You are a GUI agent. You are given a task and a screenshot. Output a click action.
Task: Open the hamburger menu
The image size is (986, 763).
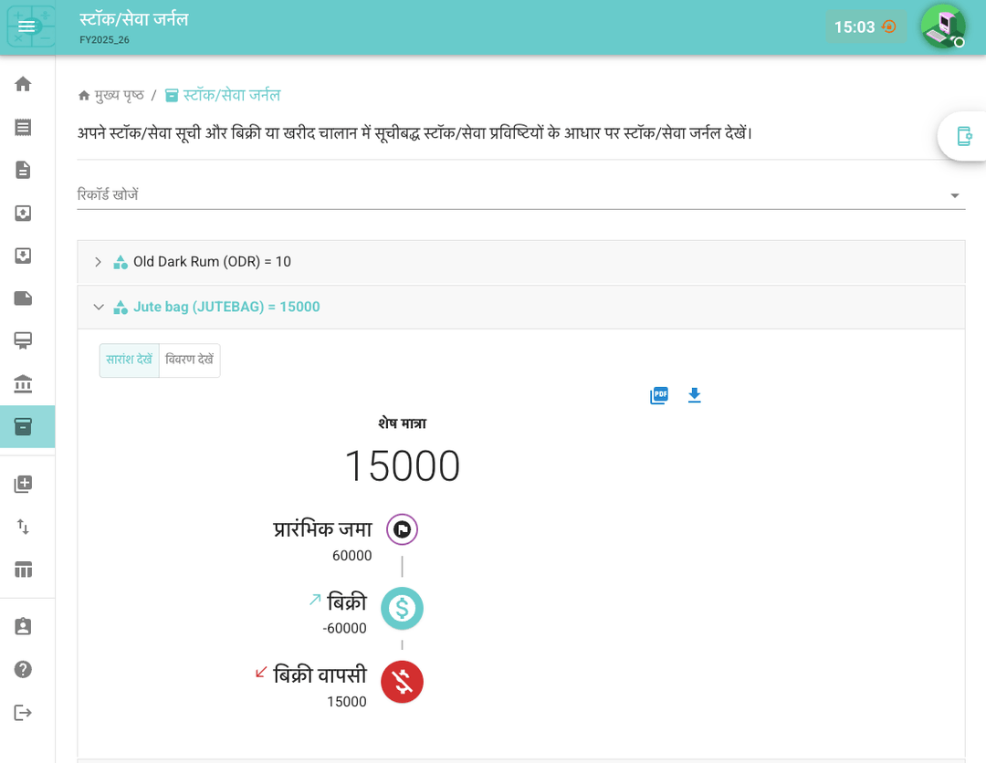click(x=26, y=26)
